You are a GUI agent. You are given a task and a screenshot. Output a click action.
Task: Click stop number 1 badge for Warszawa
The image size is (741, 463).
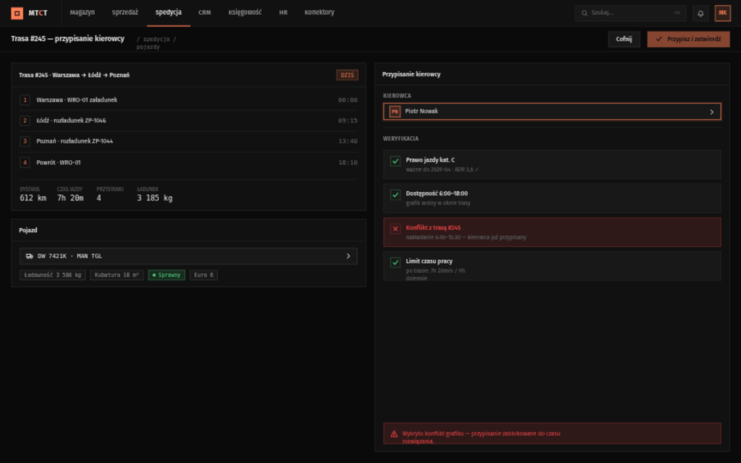point(25,100)
